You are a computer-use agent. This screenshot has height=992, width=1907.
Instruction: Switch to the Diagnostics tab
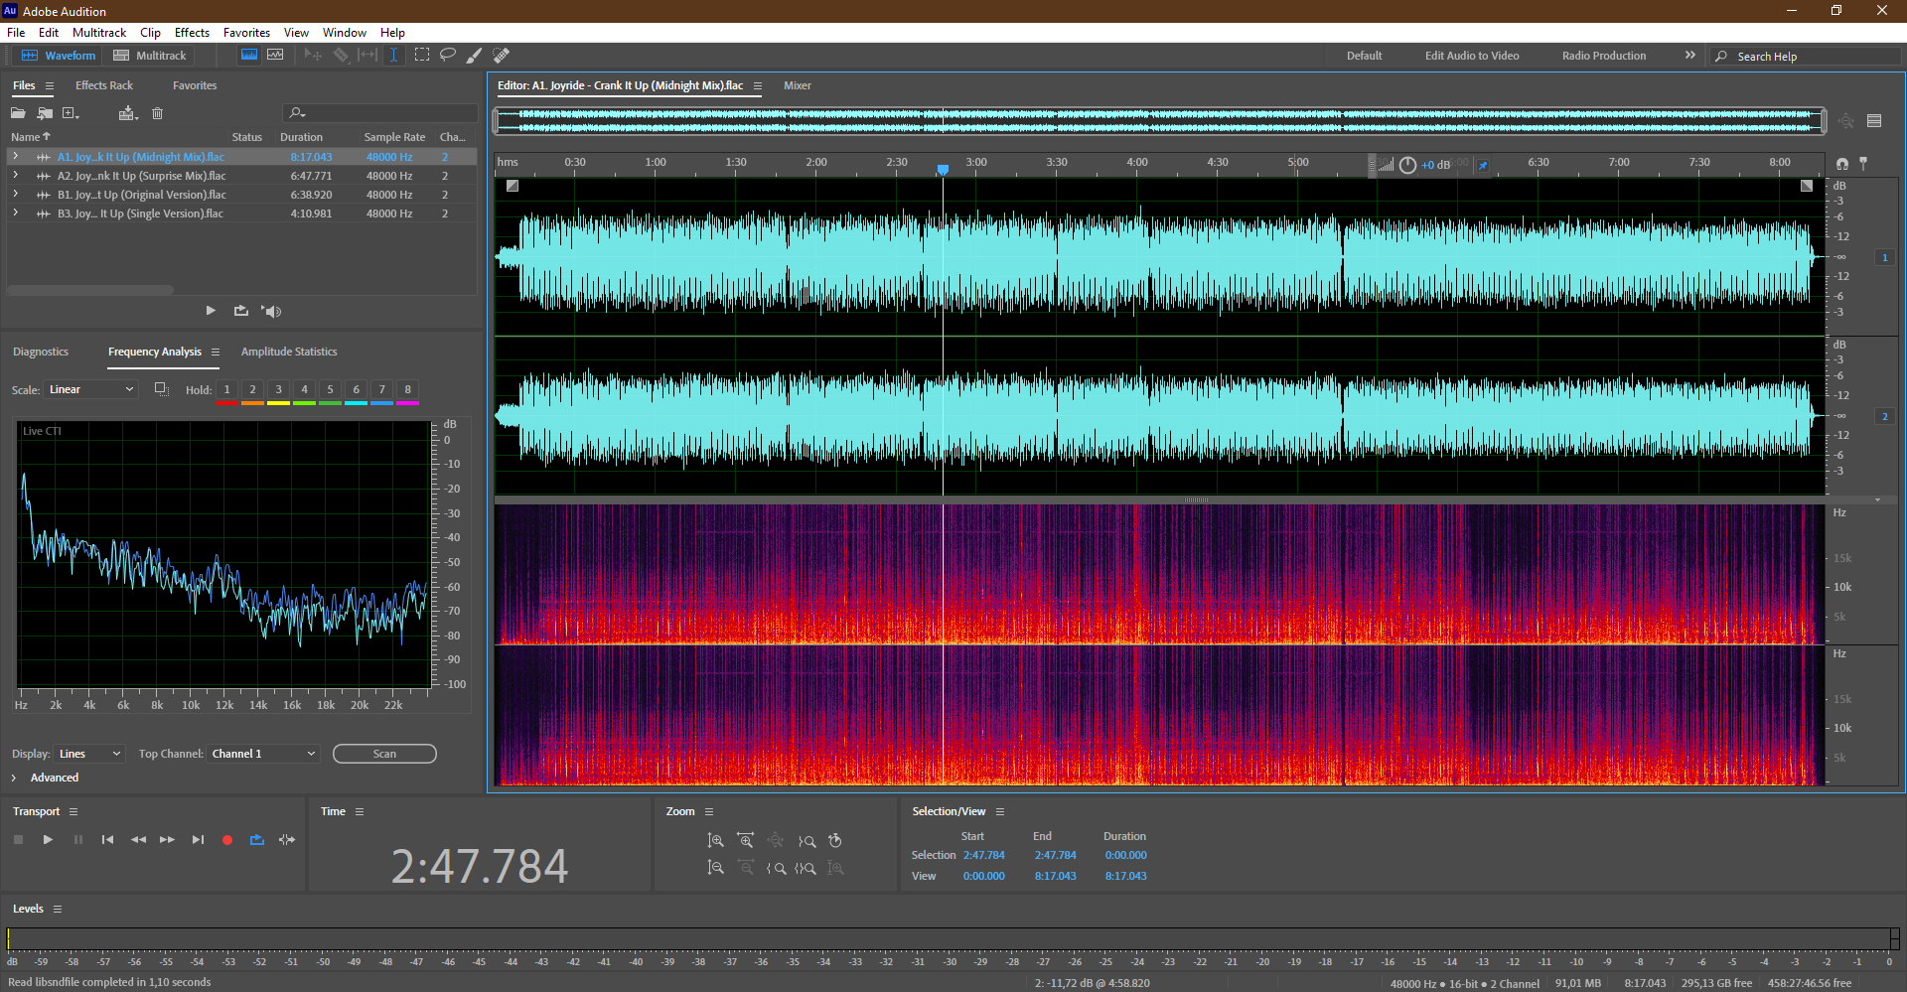coord(41,352)
